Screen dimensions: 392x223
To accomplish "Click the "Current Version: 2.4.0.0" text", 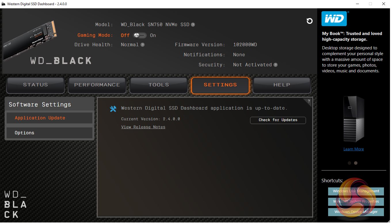I will tap(151, 119).
